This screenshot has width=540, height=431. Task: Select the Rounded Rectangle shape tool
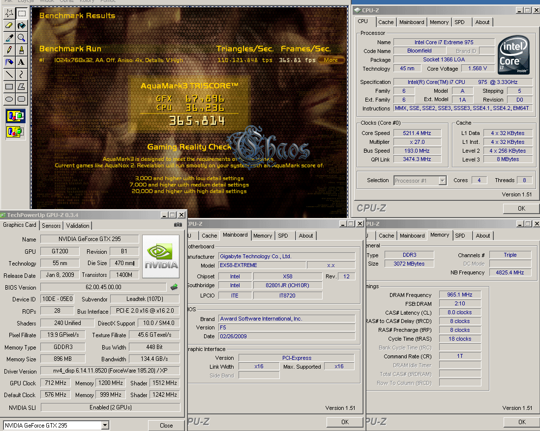click(x=22, y=99)
